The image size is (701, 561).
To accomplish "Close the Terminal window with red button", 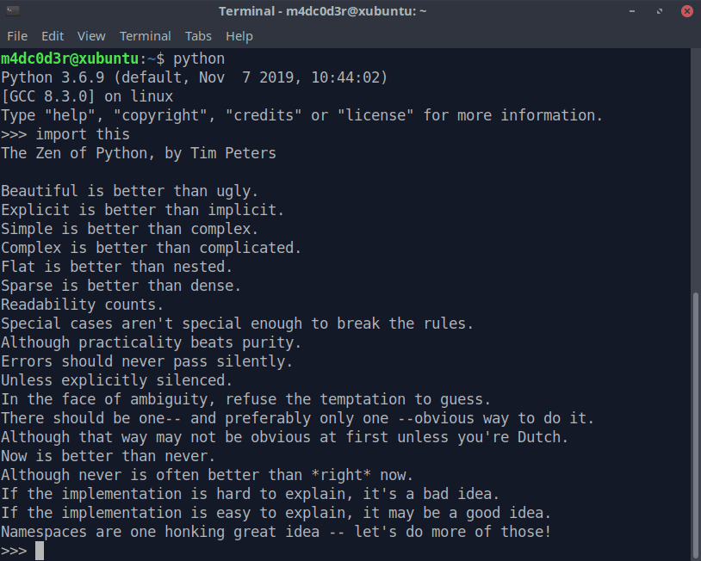I will (685, 11).
